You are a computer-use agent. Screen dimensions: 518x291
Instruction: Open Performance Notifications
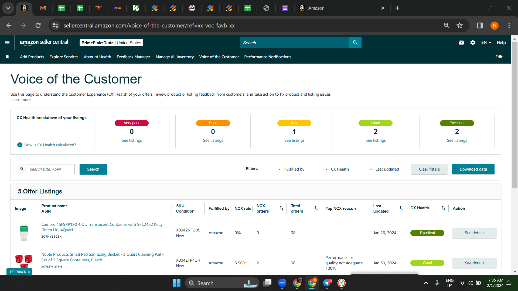click(x=268, y=57)
